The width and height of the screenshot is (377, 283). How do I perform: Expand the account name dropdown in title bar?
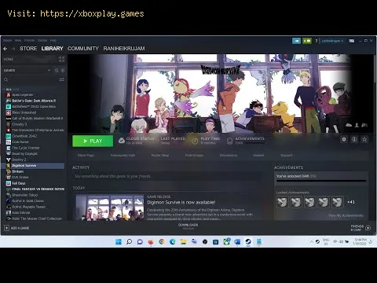click(332, 41)
